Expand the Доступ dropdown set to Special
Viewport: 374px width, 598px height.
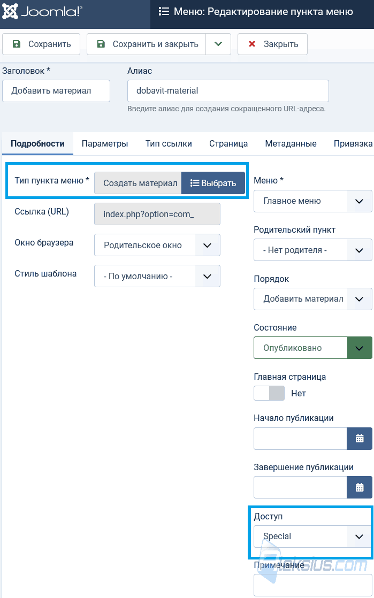click(313, 536)
